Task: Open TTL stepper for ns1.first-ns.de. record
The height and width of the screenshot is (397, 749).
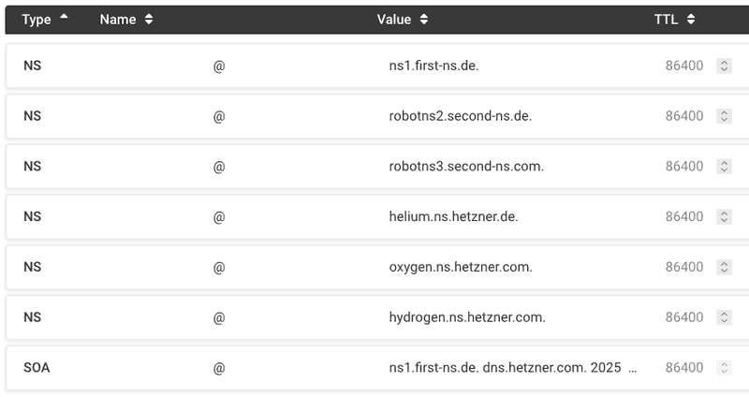Action: 724,66
